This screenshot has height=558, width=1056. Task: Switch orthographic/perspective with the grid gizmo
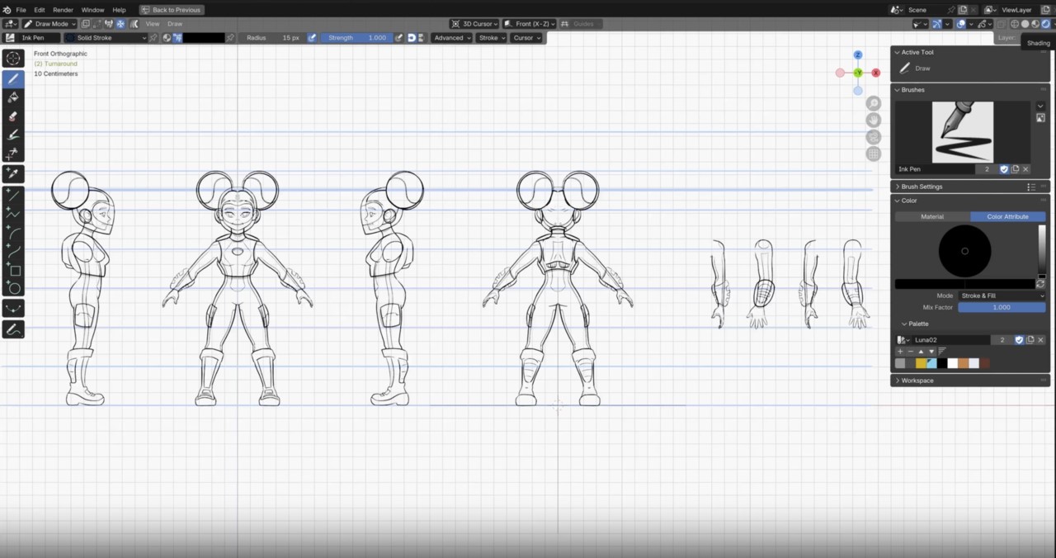pos(874,154)
